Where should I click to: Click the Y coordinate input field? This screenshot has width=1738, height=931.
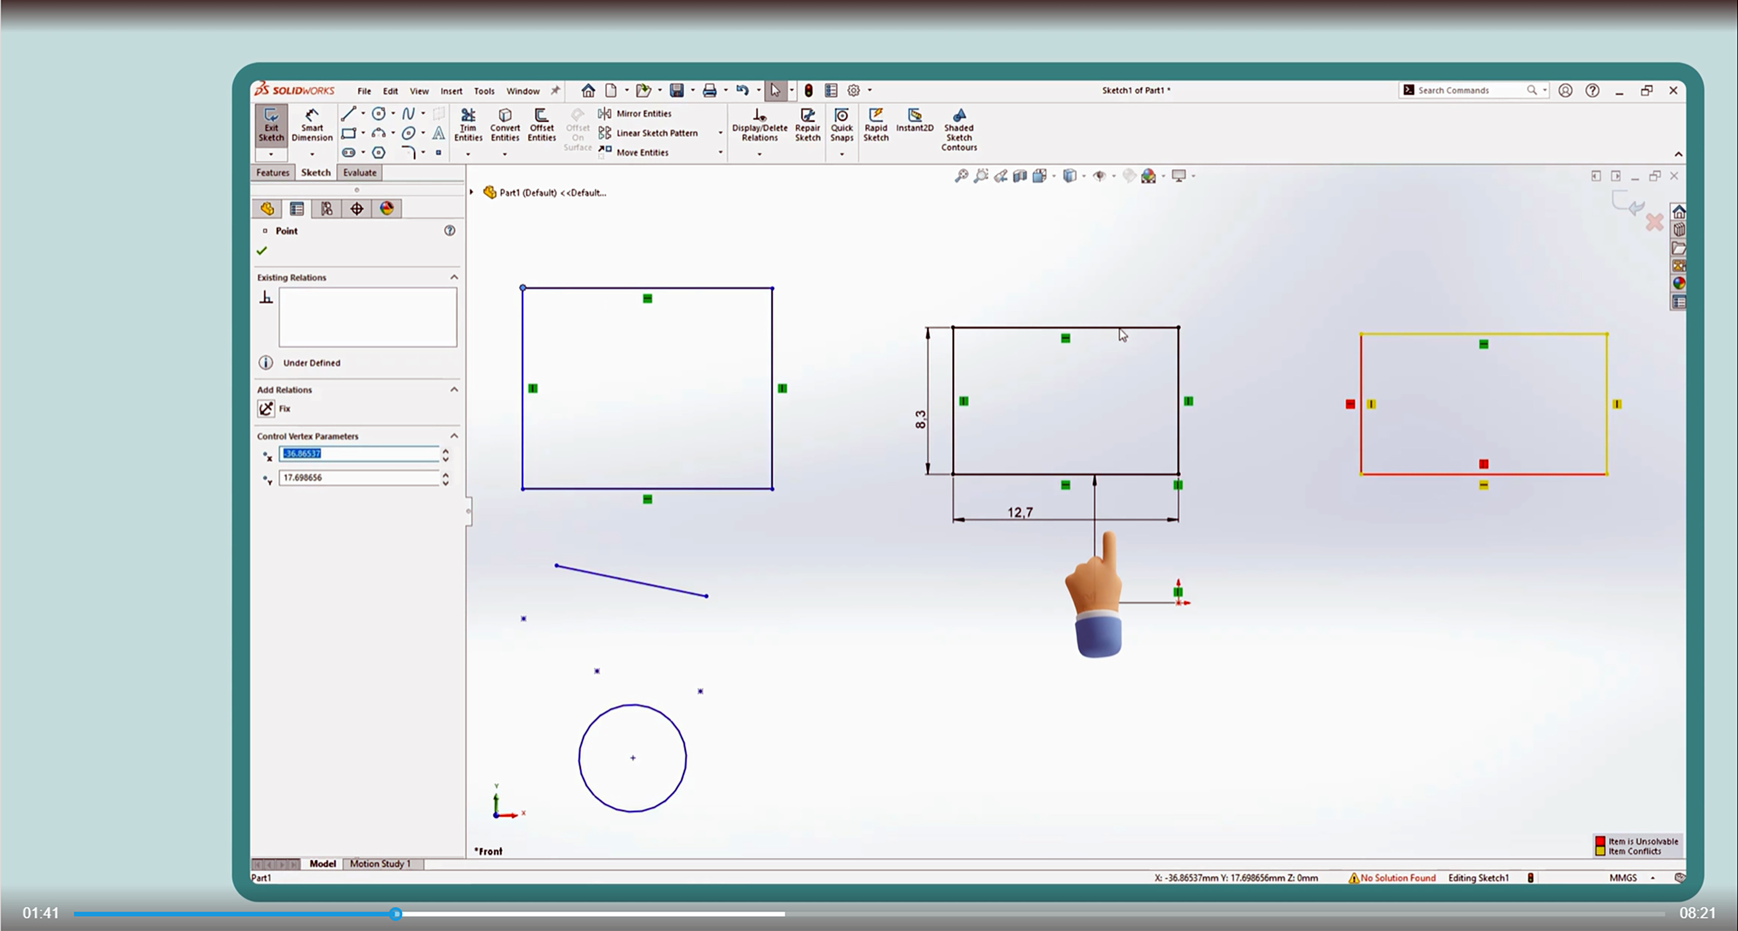[x=359, y=477]
